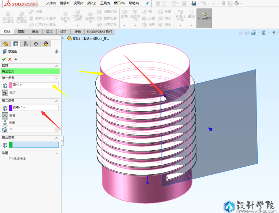Click the Print toolbar button

point(194,3)
